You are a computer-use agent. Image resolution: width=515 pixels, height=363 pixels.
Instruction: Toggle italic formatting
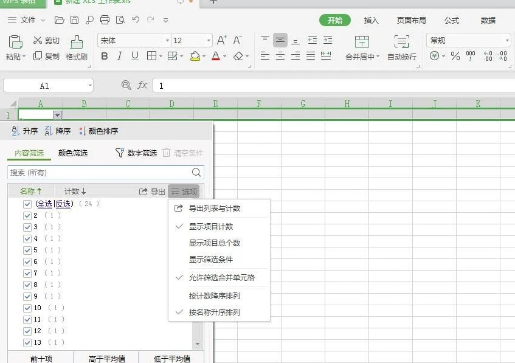[120, 56]
